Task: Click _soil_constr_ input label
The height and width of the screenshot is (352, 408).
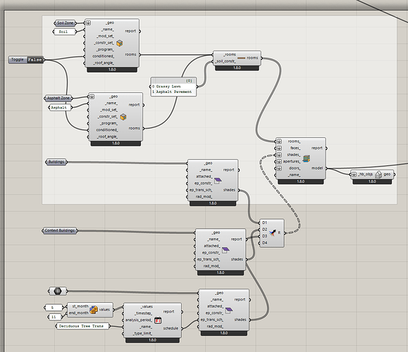Action: click(x=226, y=61)
